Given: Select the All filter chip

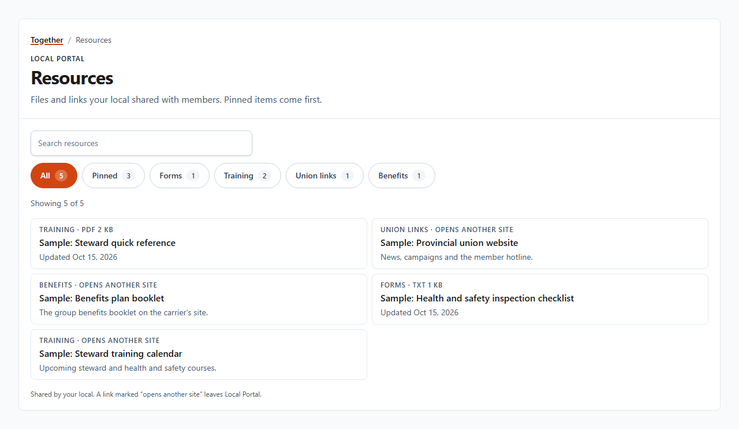Looking at the screenshot, I should [x=54, y=176].
